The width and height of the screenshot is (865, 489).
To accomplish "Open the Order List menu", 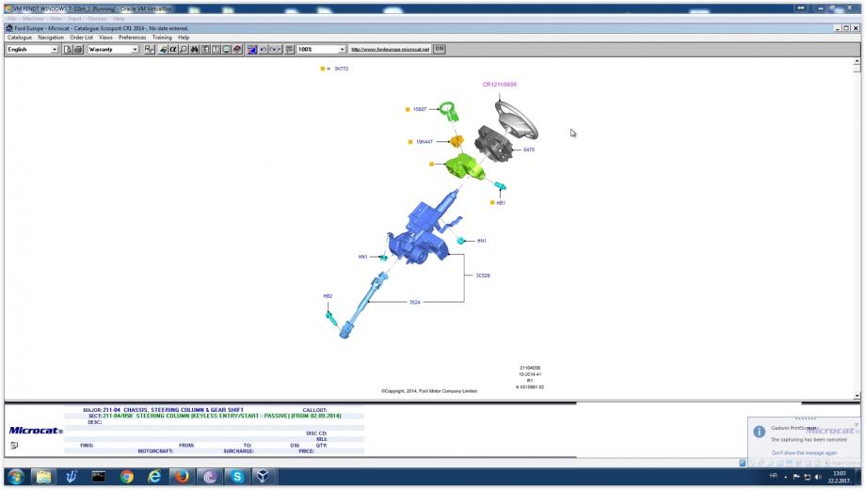I will [x=81, y=38].
